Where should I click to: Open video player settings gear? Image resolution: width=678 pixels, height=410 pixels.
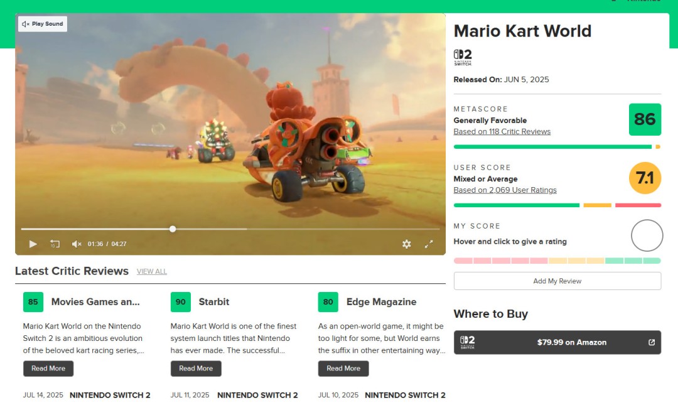tap(406, 244)
